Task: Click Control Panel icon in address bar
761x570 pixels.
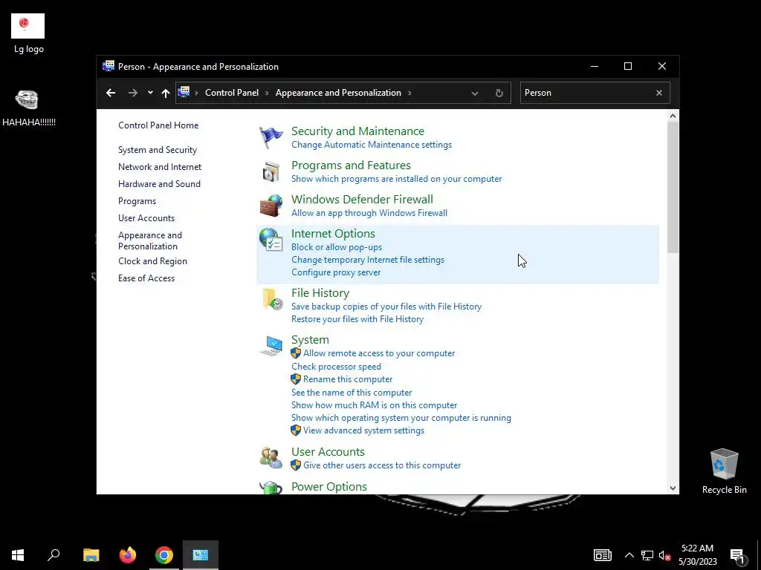Action: point(184,92)
